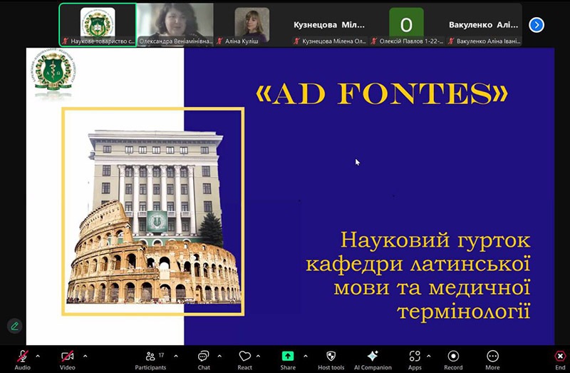This screenshot has height=373, width=570.
Task: Open Host tools shield icon
Action: pyautogui.click(x=331, y=358)
